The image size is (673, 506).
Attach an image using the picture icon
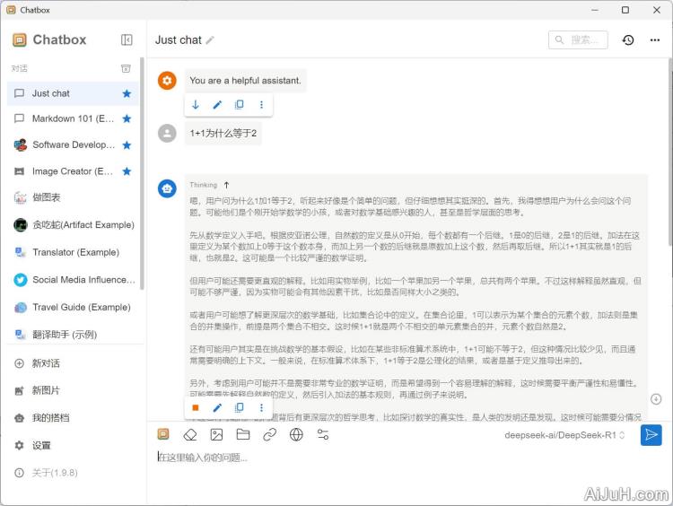point(216,434)
